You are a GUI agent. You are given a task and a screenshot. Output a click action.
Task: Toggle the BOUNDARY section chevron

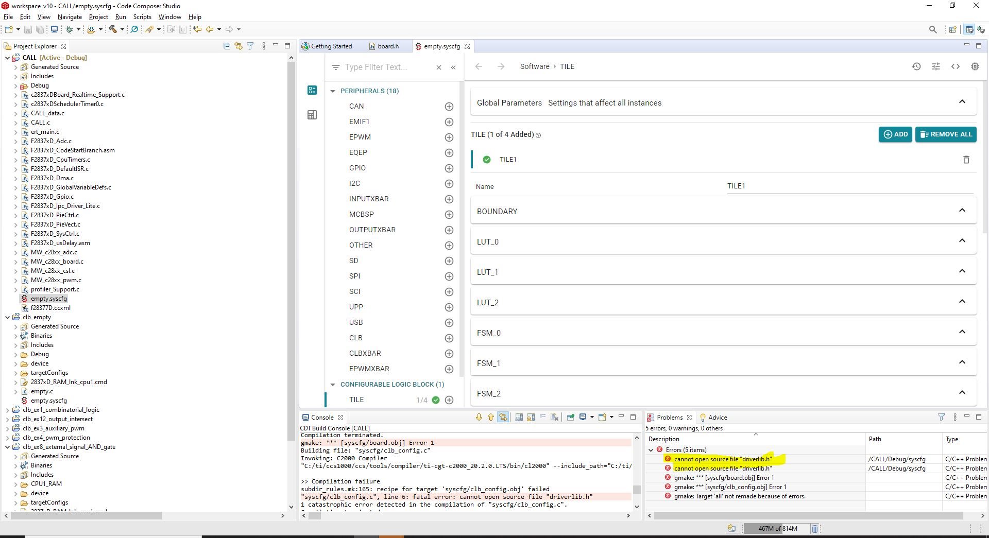coord(962,211)
